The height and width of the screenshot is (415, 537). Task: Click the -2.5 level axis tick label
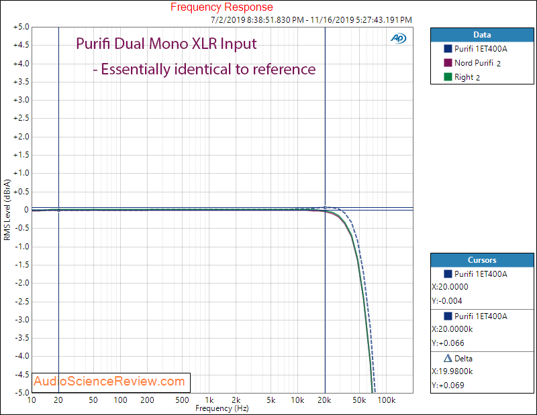click(x=22, y=302)
